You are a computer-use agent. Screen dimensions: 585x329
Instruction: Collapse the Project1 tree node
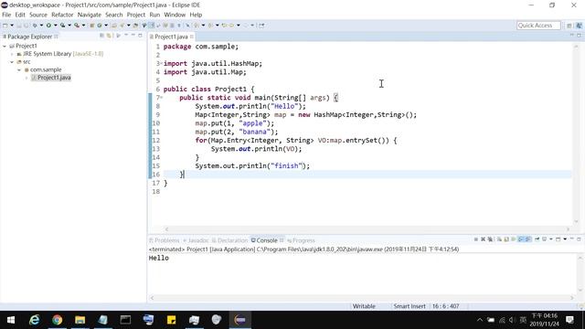pyautogui.click(x=5, y=46)
